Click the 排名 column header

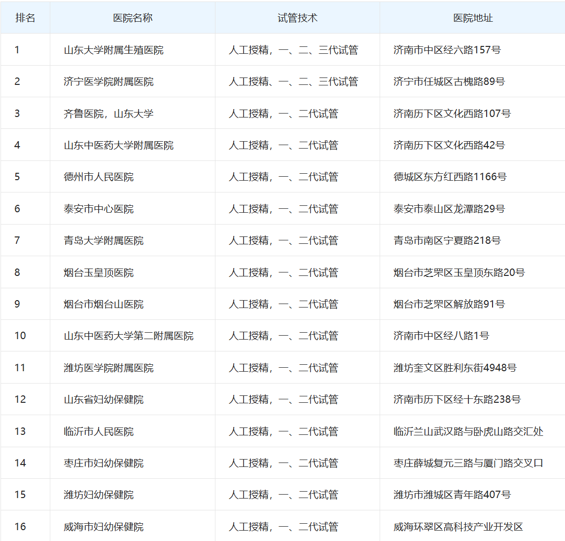[25, 18]
